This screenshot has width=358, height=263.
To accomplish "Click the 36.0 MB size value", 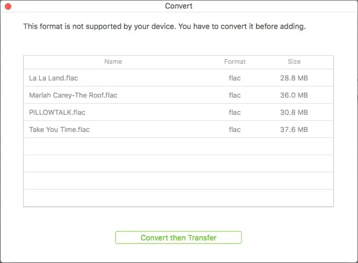I will (294, 96).
